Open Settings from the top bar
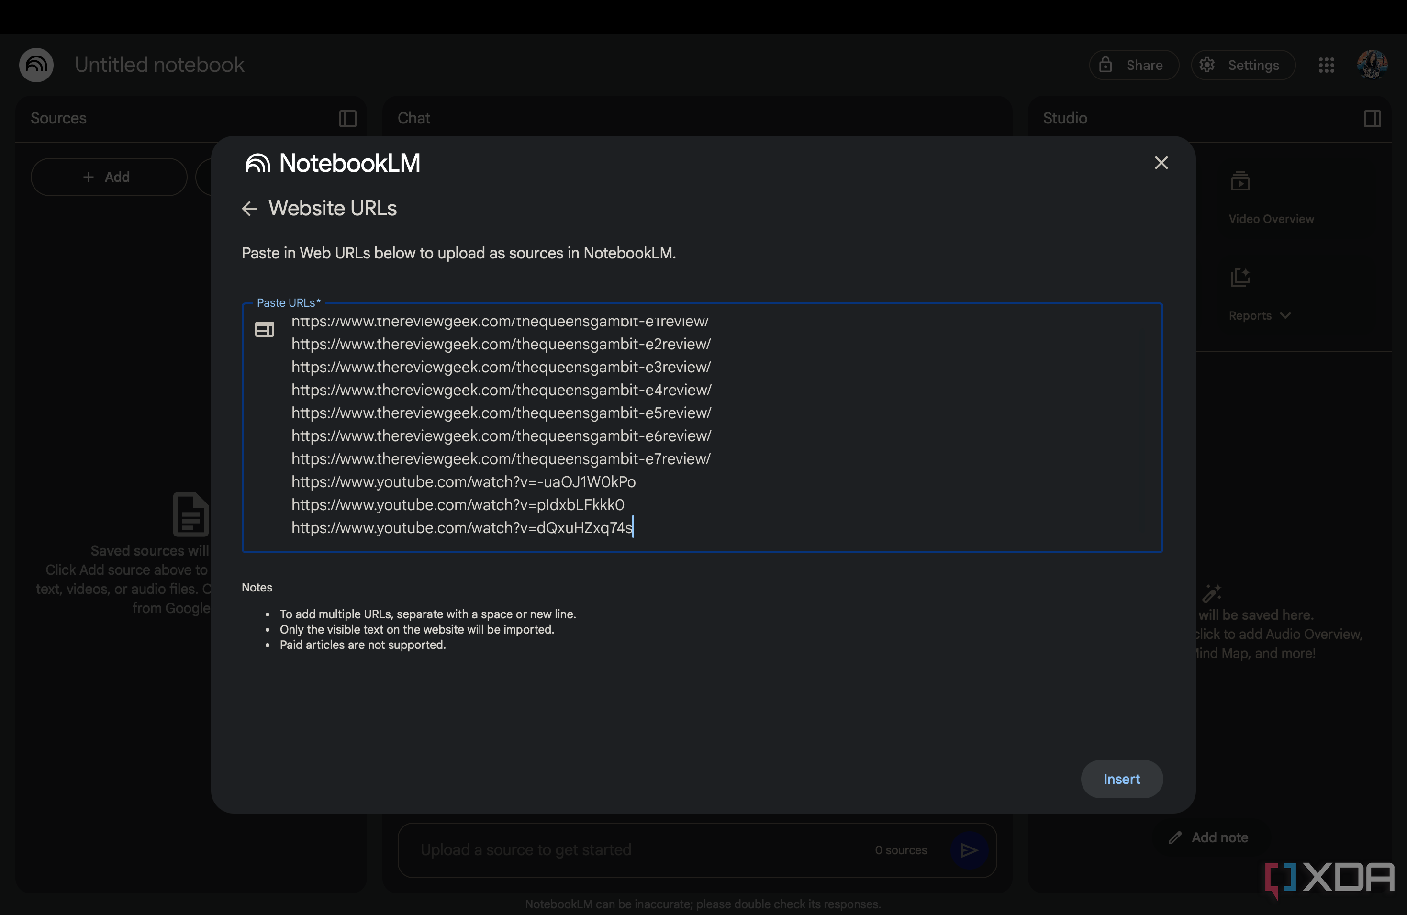Screen dimensions: 1407x915 (1243, 65)
